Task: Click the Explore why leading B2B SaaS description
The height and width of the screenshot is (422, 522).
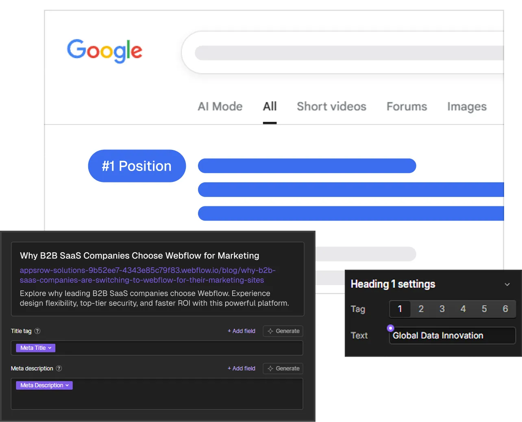Action: pos(154,298)
